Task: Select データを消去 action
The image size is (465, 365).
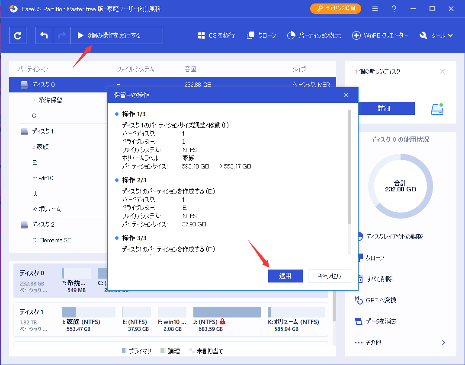Action: pos(375,321)
